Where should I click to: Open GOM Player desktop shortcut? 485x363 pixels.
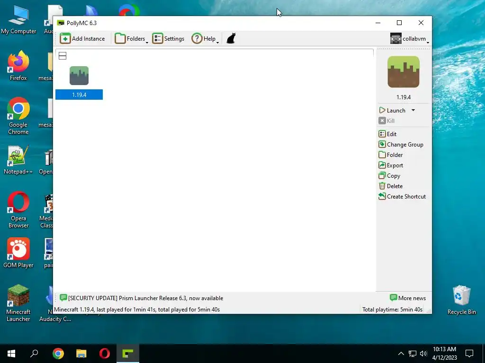click(18, 253)
